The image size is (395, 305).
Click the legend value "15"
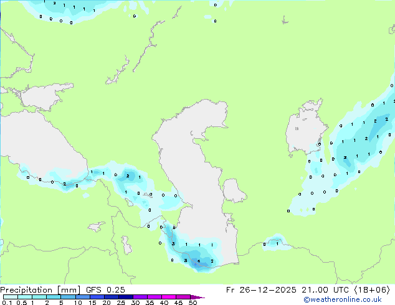click(92, 303)
